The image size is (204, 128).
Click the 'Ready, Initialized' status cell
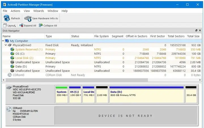pos(82,45)
